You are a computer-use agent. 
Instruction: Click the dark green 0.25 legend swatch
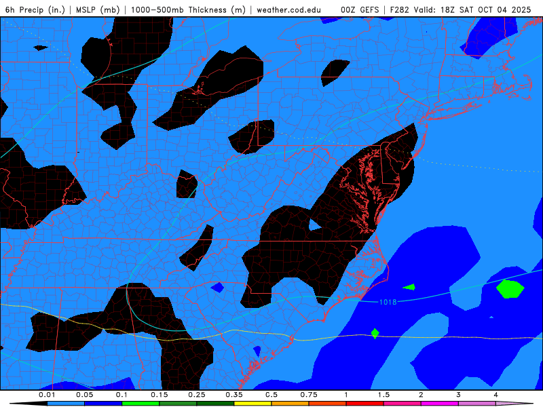point(215,404)
